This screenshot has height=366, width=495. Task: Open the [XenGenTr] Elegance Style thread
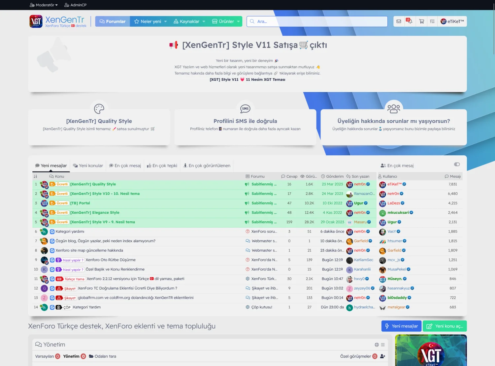click(95, 213)
